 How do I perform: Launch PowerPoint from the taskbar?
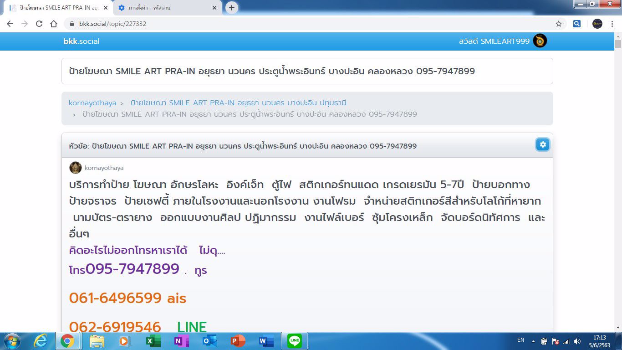click(x=238, y=341)
